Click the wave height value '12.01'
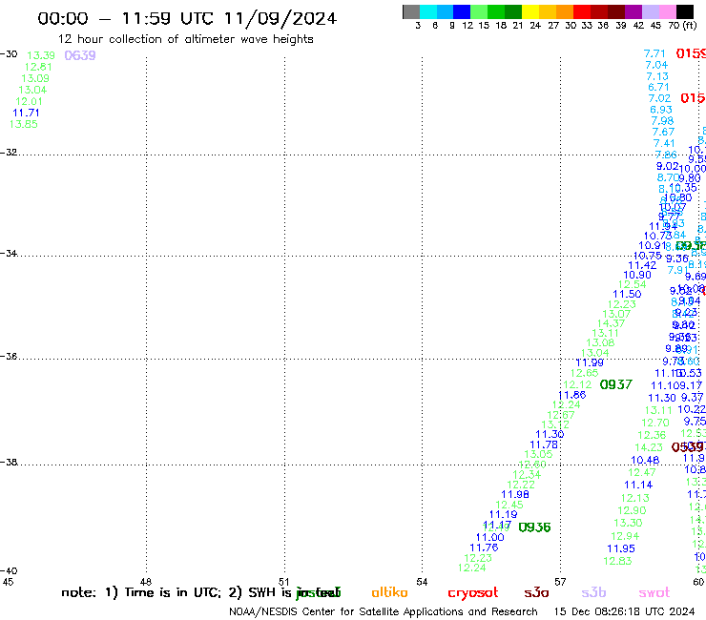This screenshot has width=706, height=620. click(x=30, y=101)
